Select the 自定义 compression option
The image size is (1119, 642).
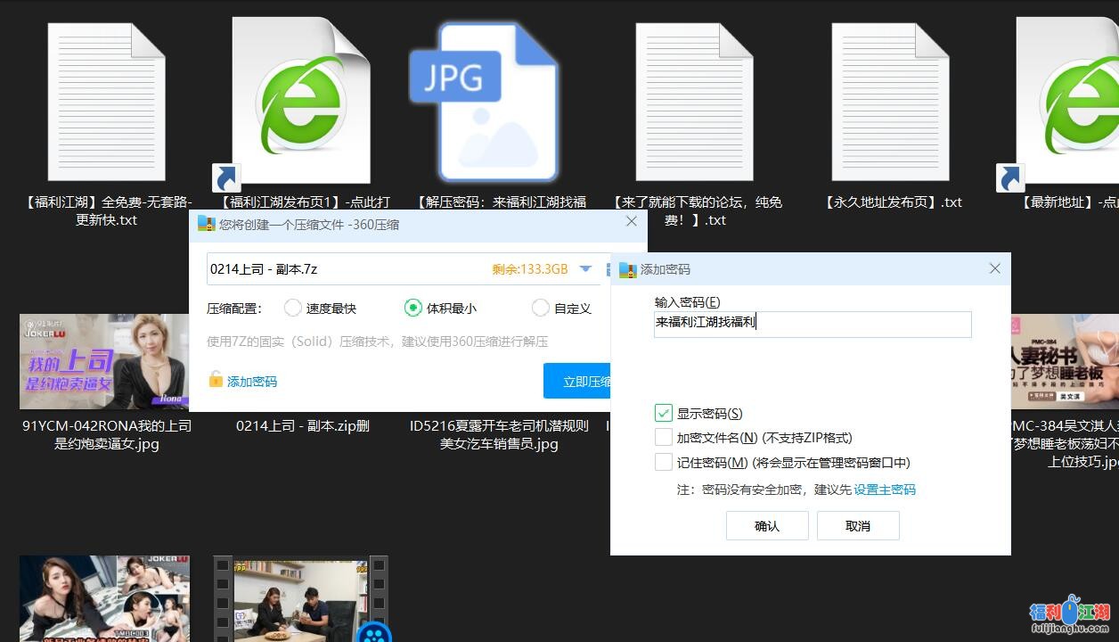click(x=540, y=308)
